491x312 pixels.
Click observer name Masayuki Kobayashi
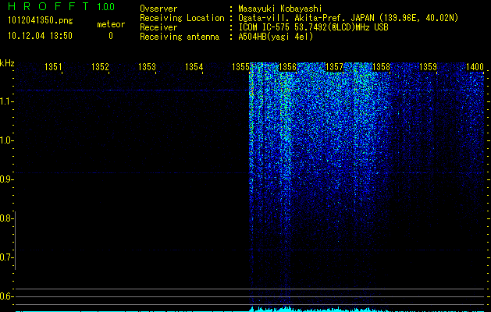click(280, 9)
